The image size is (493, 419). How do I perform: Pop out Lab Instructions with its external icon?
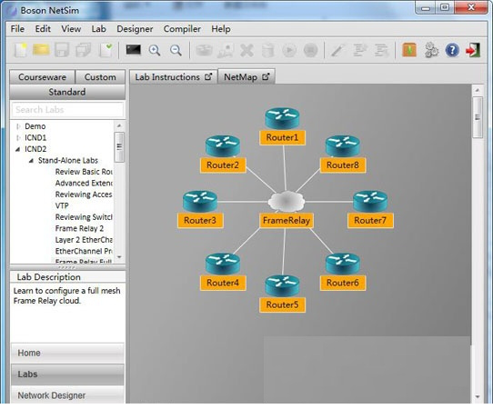click(208, 76)
